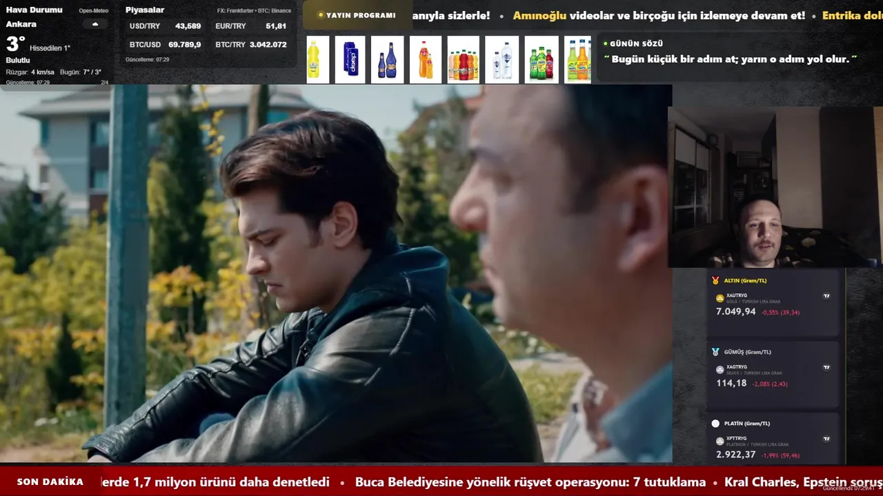Click the EUR/TRY 51,81 rate cell
883x496 pixels.
coord(250,26)
